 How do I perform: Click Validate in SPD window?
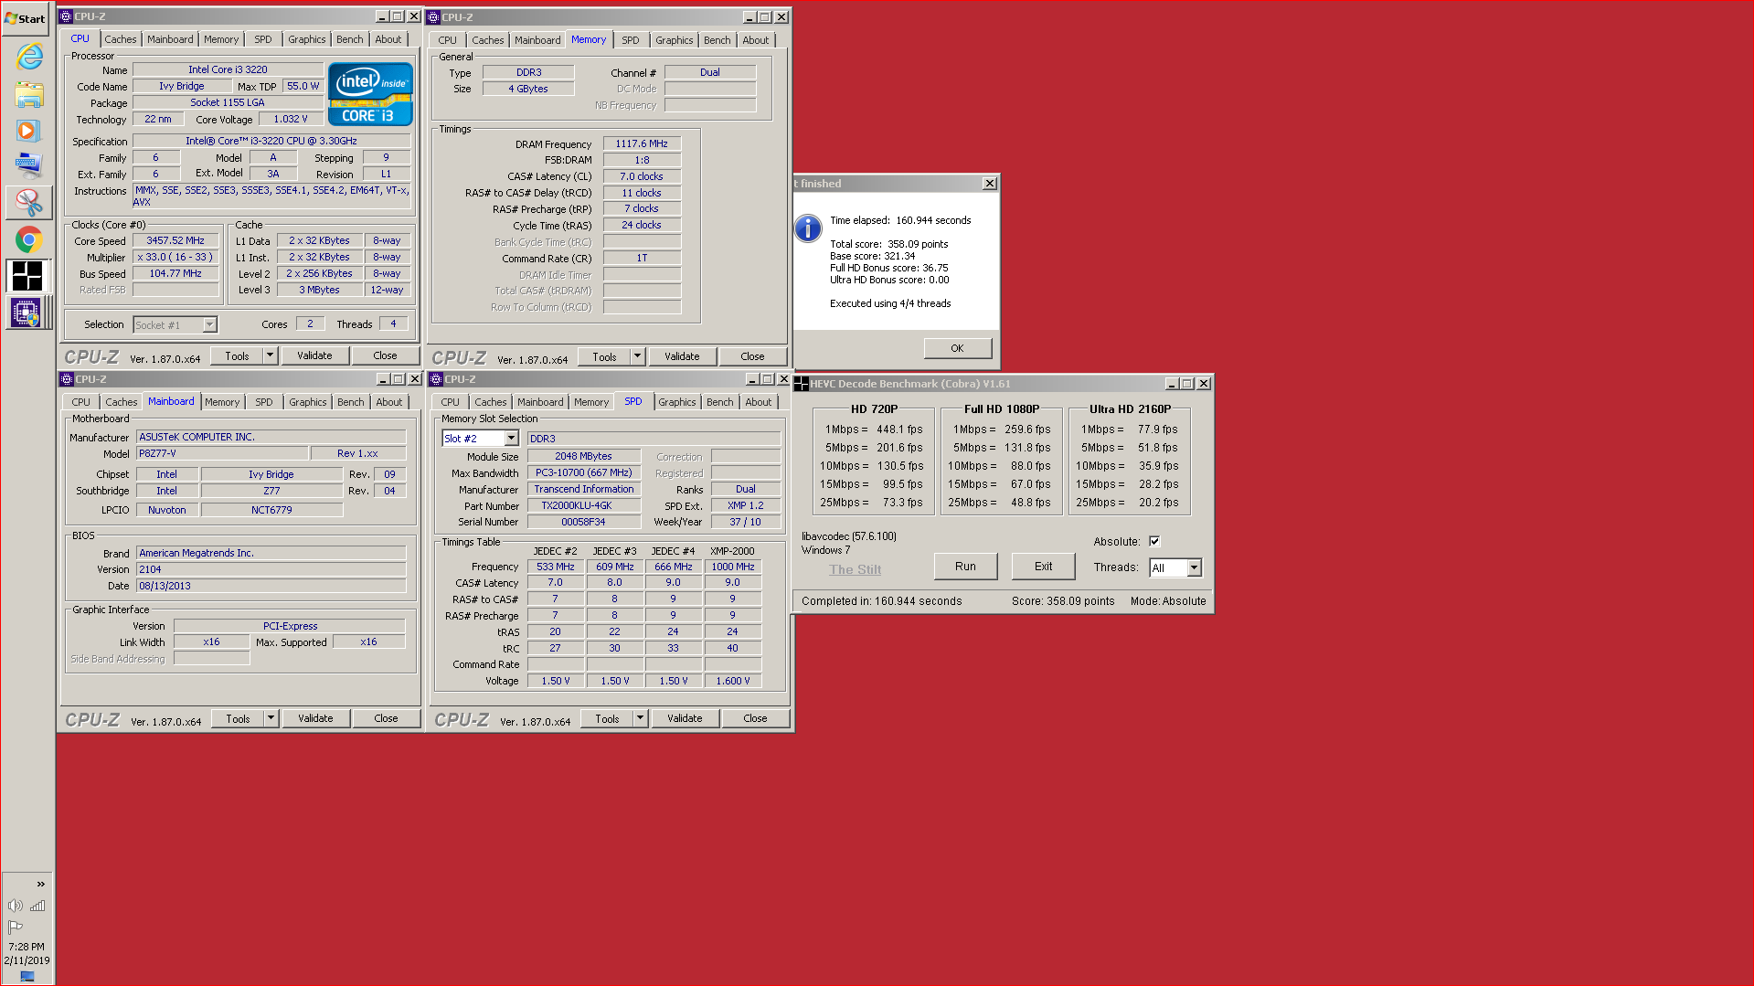[x=685, y=718]
